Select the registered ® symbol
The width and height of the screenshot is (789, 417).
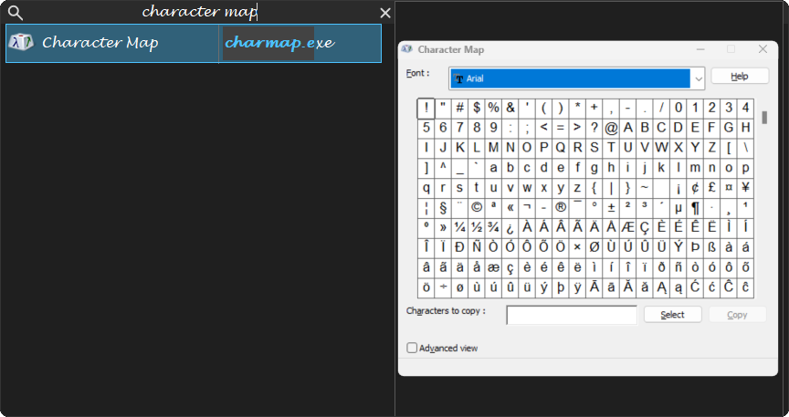coord(561,208)
